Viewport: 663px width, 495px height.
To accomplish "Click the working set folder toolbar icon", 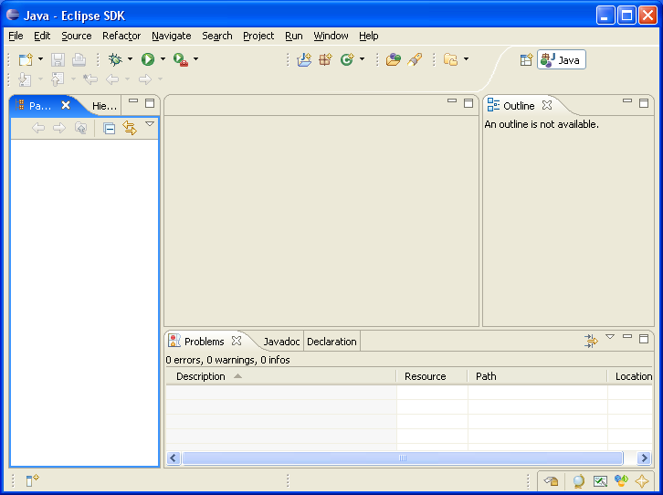I will point(451,59).
